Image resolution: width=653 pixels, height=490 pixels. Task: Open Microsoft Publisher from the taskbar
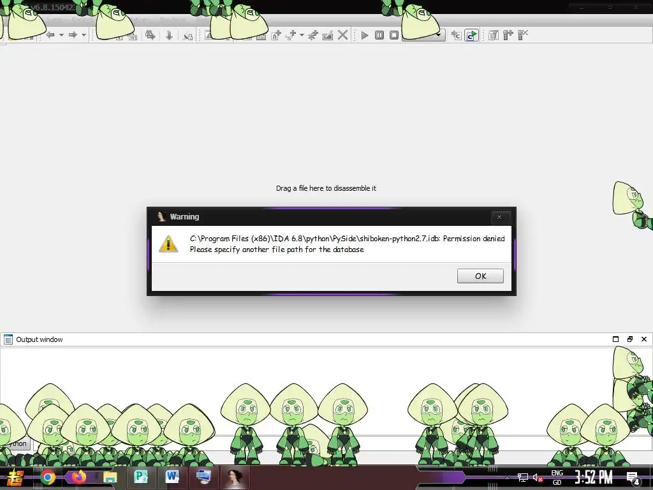point(141,477)
